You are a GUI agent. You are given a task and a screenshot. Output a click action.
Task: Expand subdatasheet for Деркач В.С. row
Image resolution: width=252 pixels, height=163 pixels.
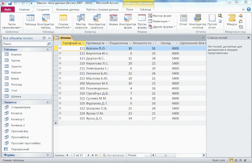pyautogui.click(x=60, y=58)
